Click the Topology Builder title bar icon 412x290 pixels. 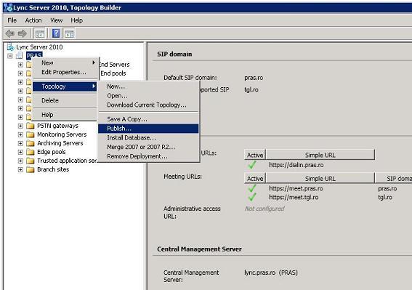tap(8, 7)
